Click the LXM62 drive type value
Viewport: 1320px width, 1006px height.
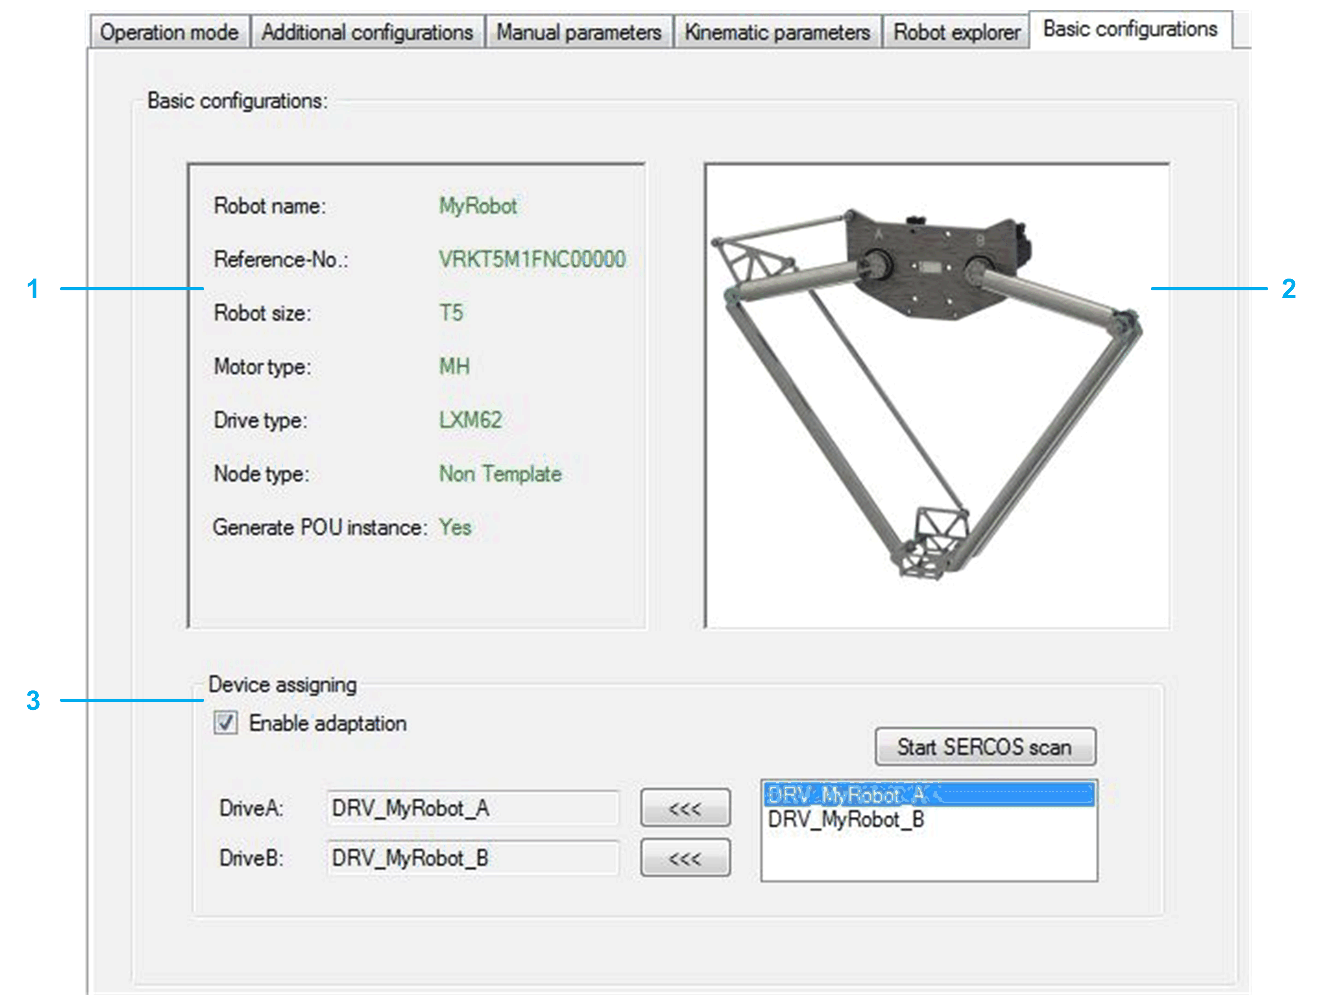pyautogui.click(x=470, y=420)
